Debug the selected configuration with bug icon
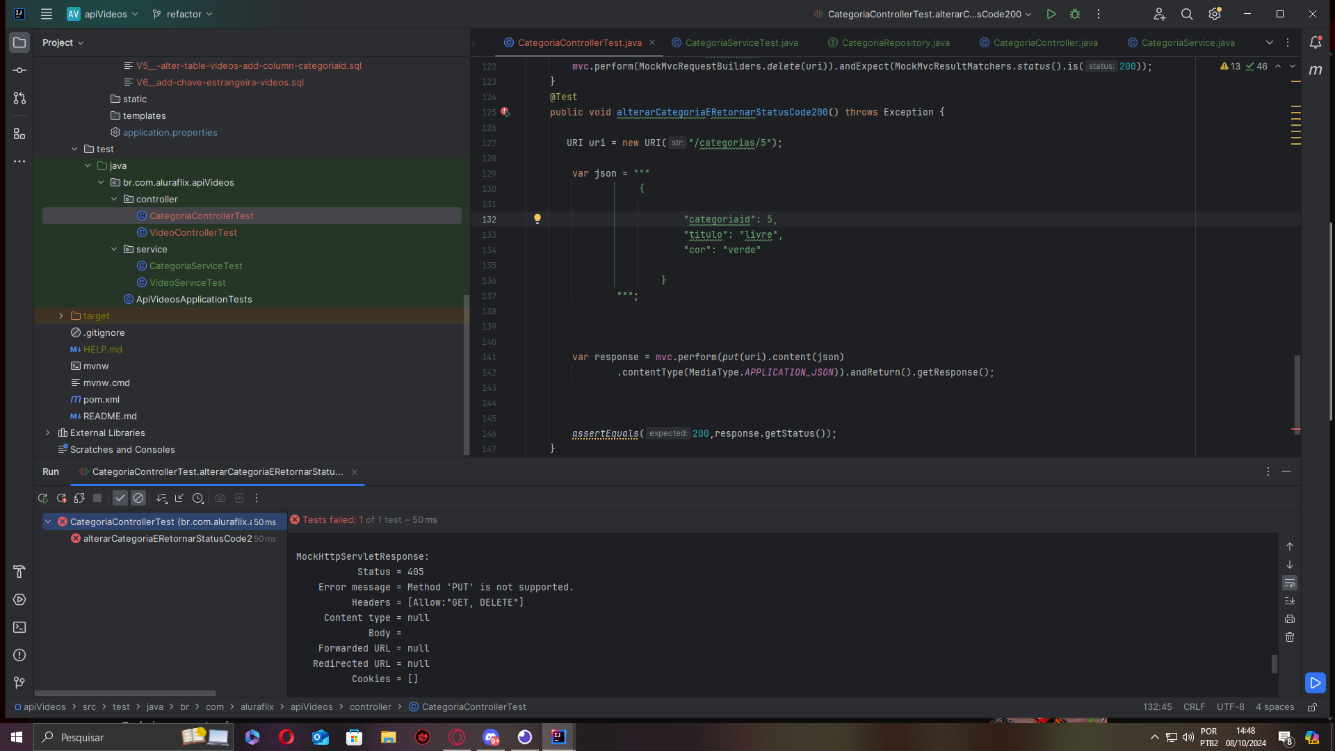 tap(1075, 14)
